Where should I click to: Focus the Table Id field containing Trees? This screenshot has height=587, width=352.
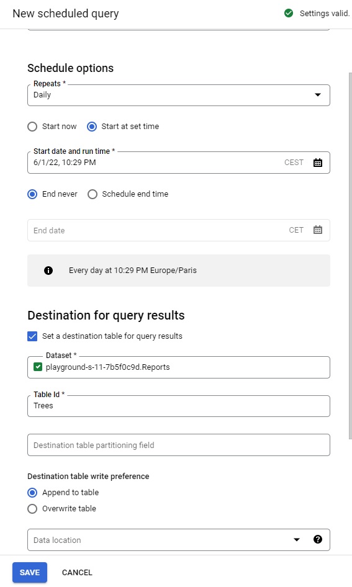coord(179,406)
